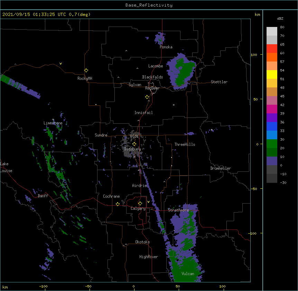Click the dBZ legend heading

[x=280, y=18]
